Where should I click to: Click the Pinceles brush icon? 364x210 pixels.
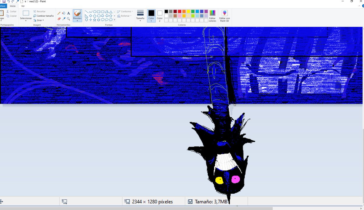tap(77, 13)
